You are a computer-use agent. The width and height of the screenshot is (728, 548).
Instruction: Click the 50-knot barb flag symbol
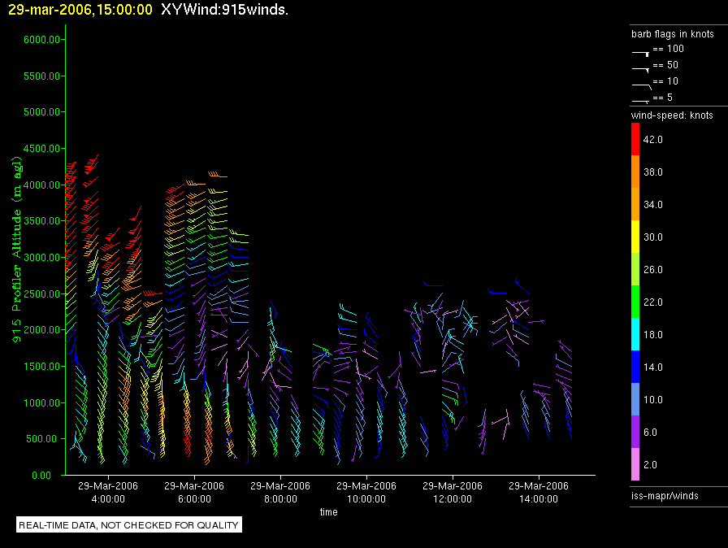click(641, 67)
